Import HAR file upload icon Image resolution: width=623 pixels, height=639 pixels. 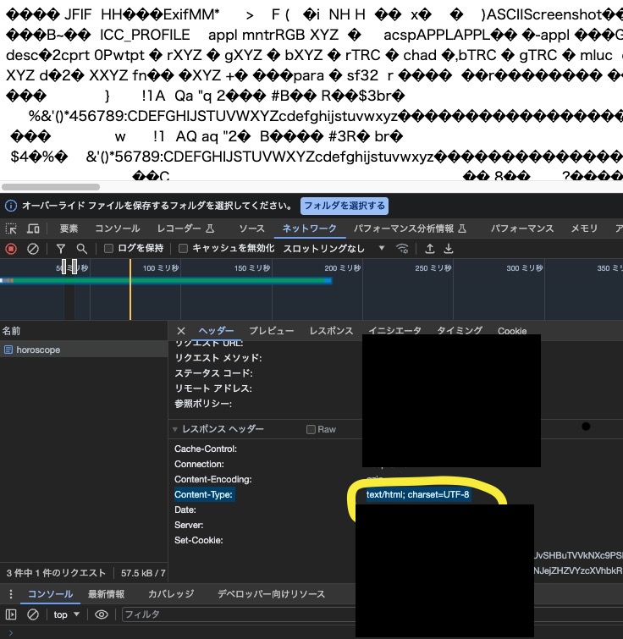pos(429,249)
